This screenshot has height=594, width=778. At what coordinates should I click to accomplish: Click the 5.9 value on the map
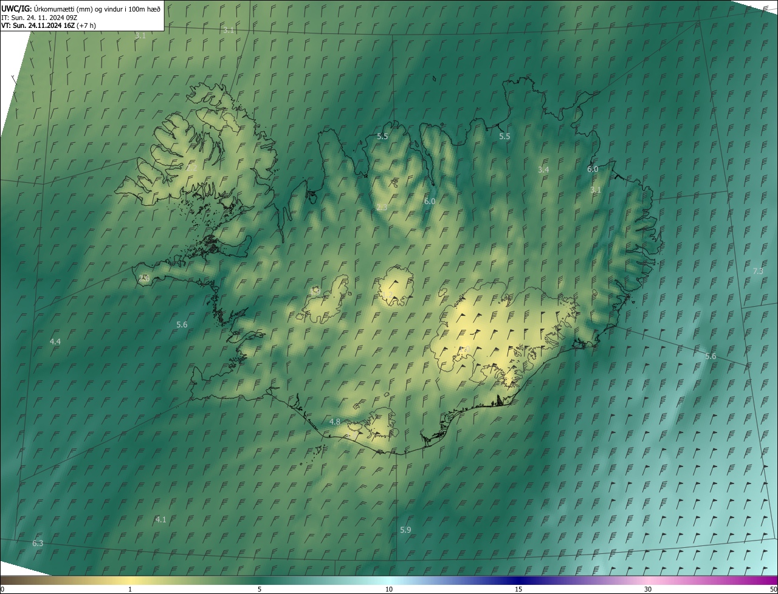[405, 530]
